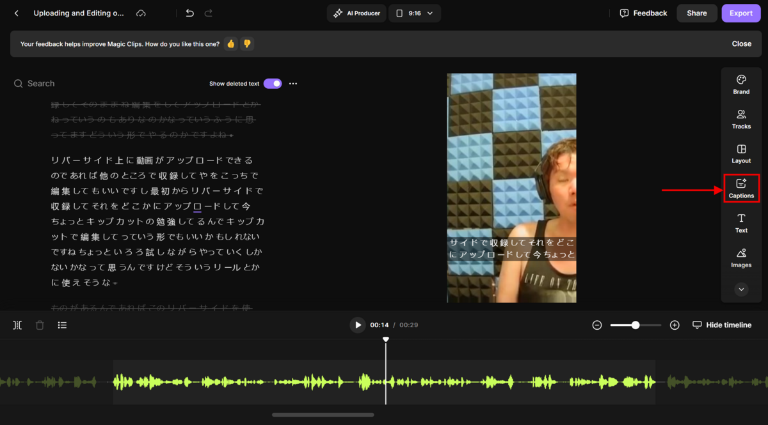Image resolution: width=768 pixels, height=425 pixels.
Task: Click the video preview frame
Action: 511,188
